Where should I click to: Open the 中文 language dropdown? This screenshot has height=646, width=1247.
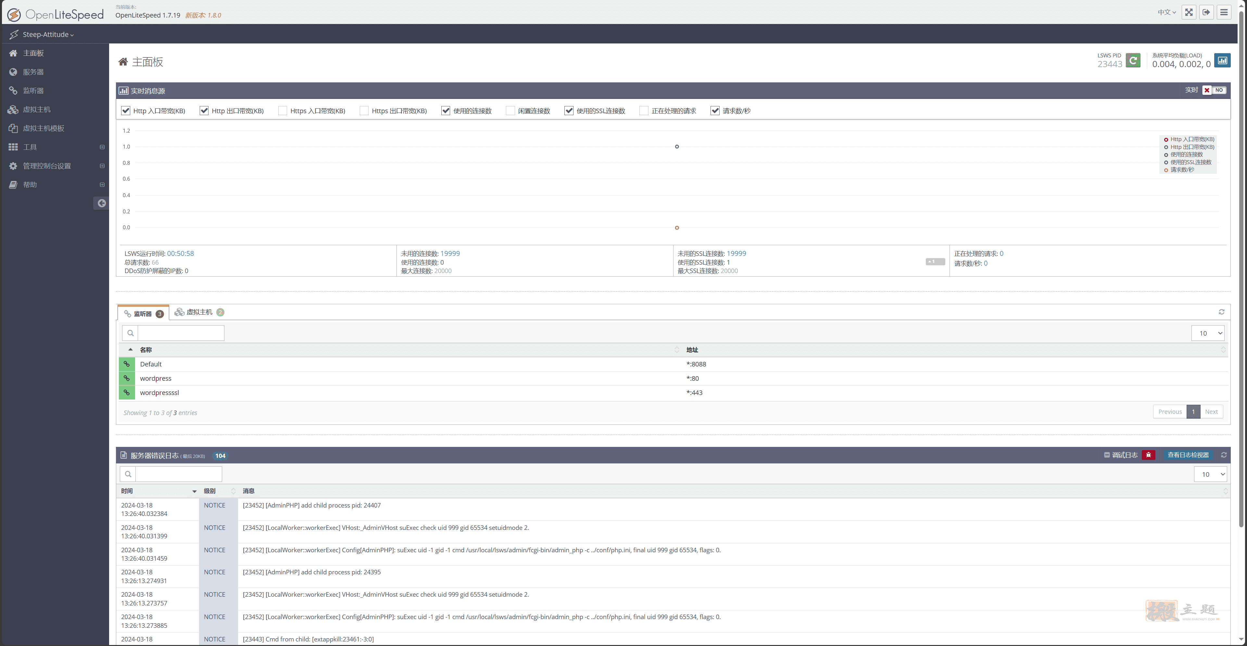point(1167,12)
